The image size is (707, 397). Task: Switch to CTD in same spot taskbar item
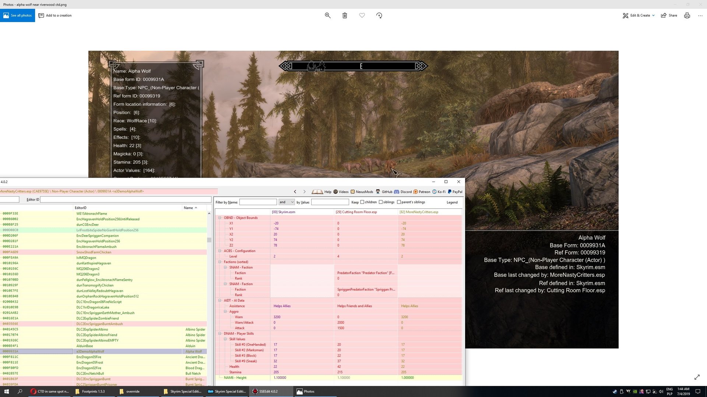(50, 391)
